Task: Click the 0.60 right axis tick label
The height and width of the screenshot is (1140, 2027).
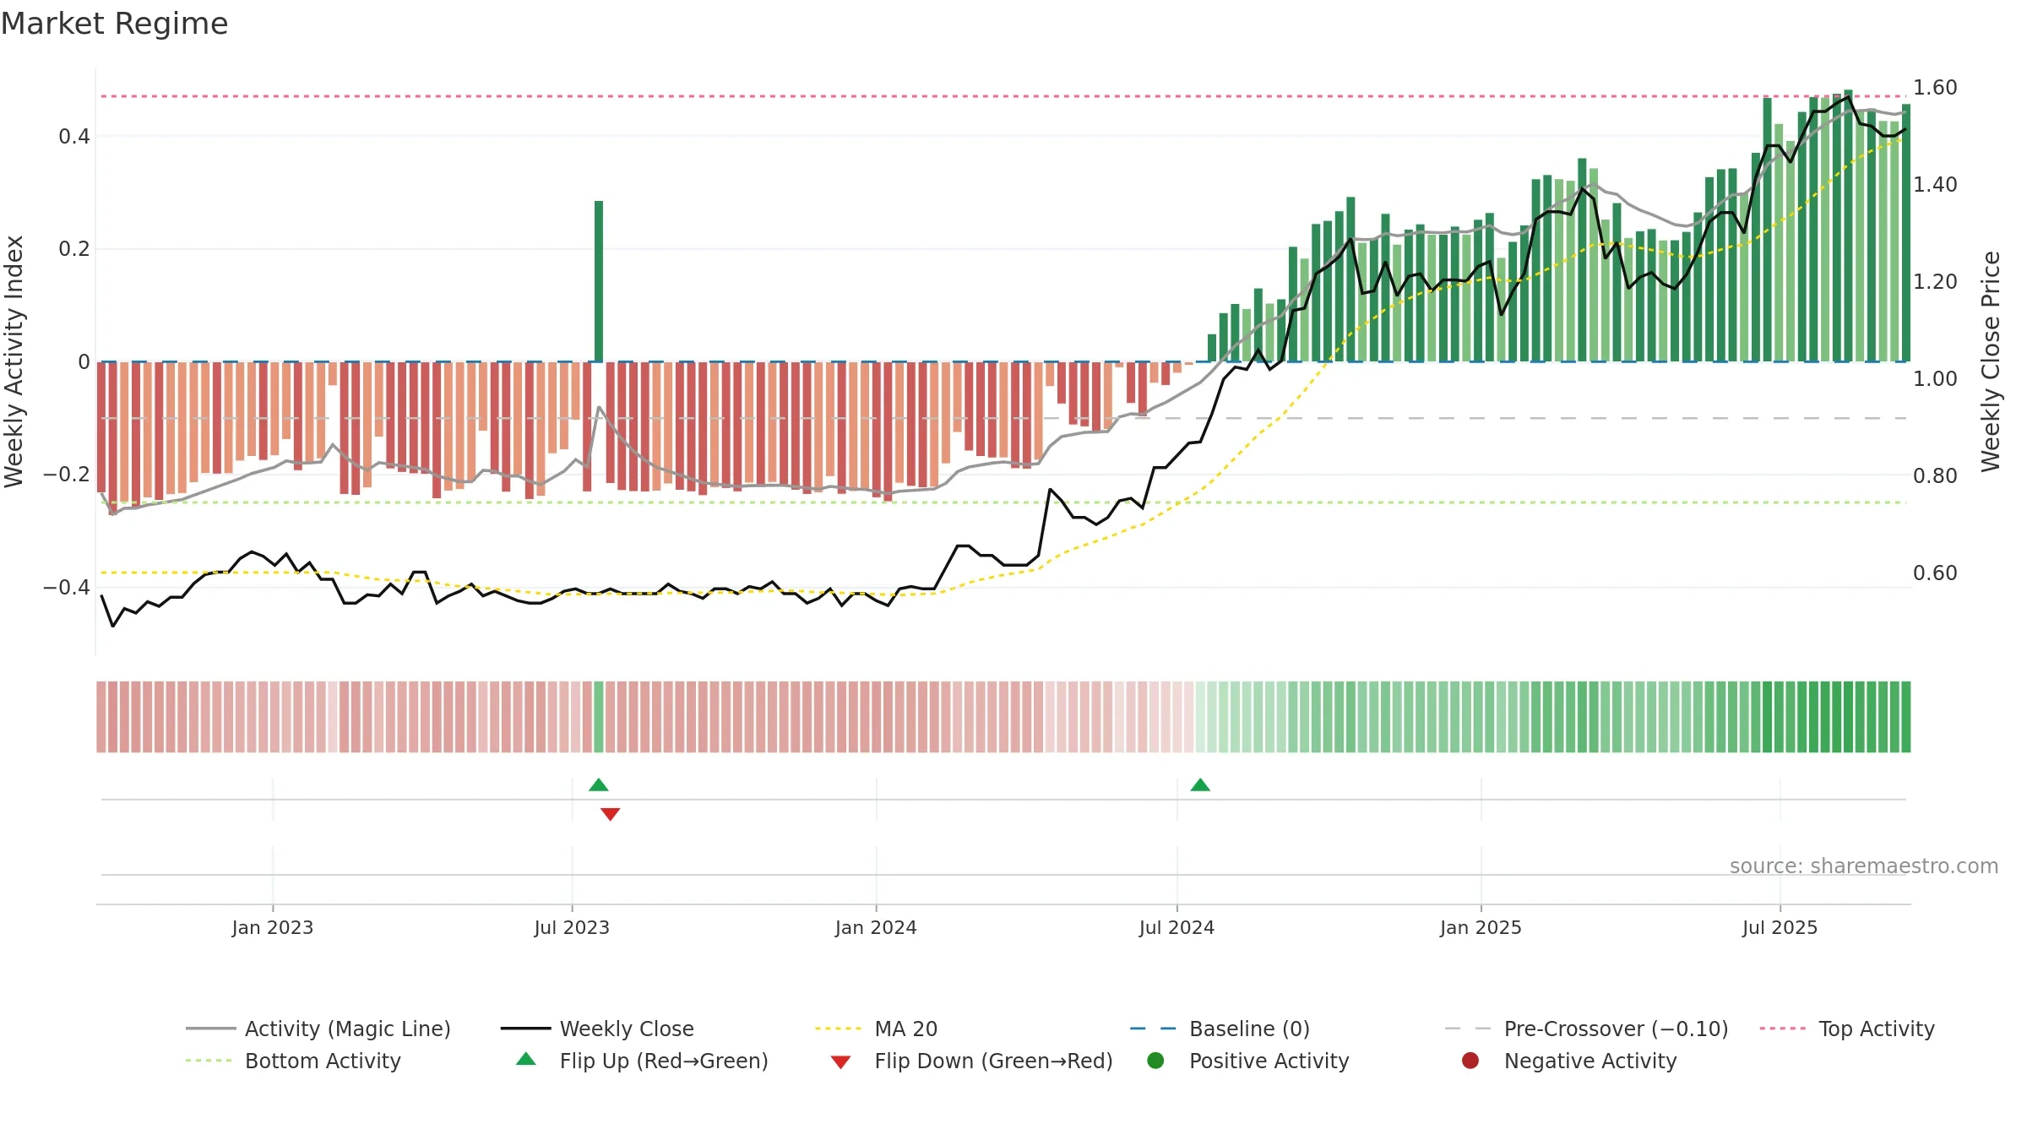Action: pos(1935,573)
